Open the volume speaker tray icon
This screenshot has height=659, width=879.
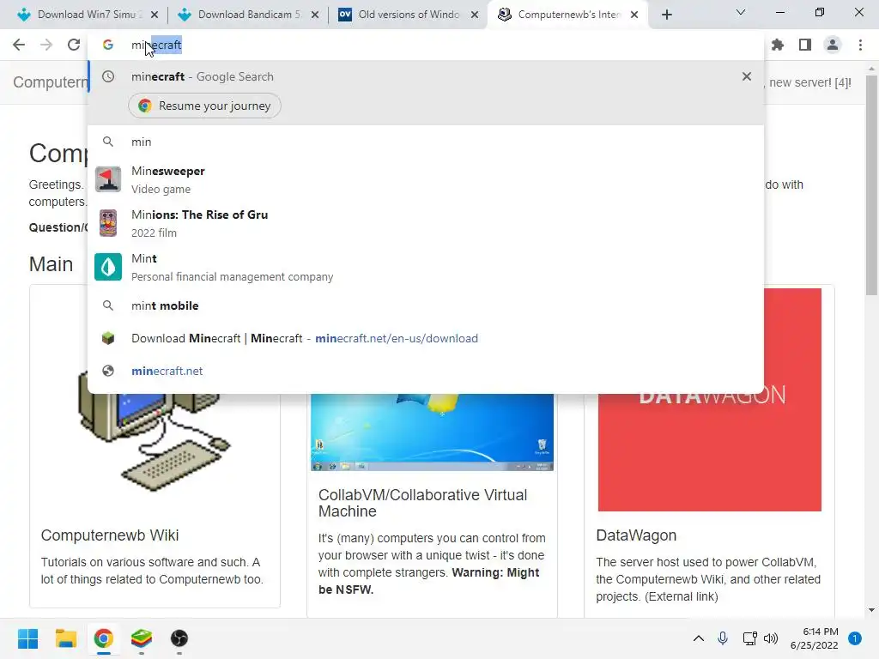(x=772, y=638)
